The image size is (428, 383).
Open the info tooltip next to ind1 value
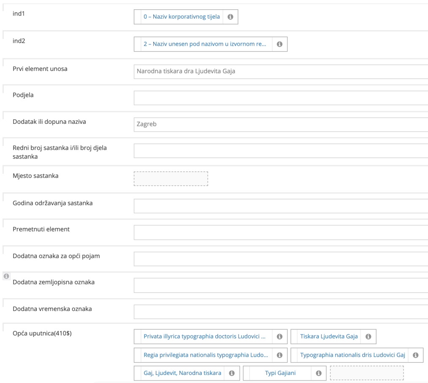pyautogui.click(x=230, y=16)
